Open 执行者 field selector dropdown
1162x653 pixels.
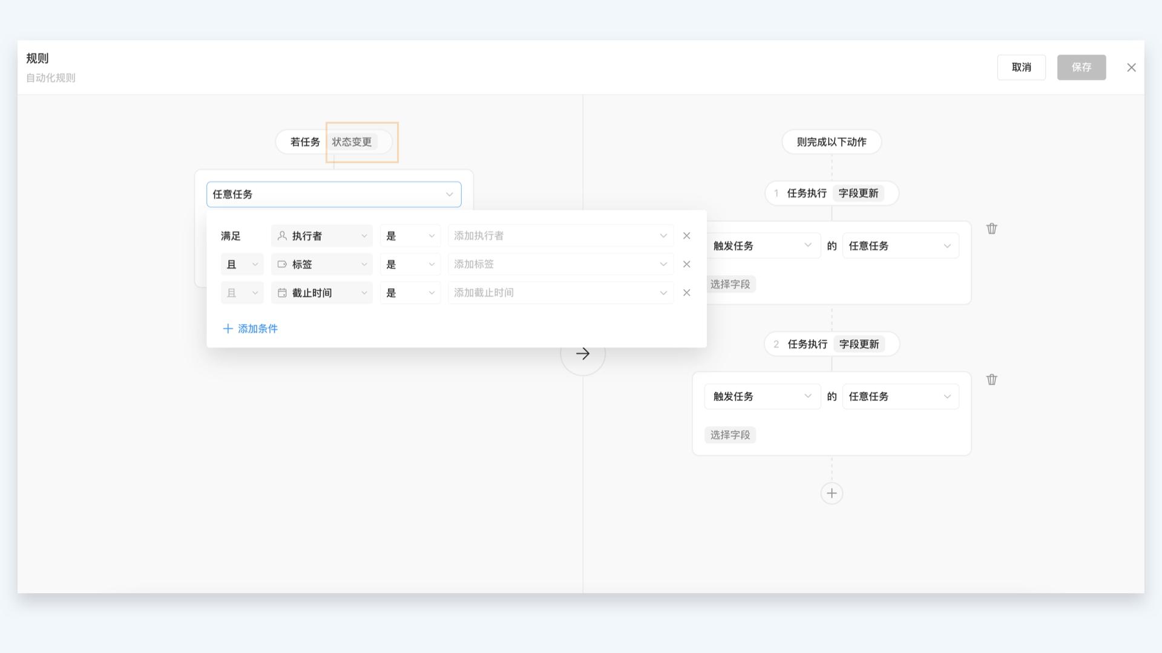[x=321, y=236]
